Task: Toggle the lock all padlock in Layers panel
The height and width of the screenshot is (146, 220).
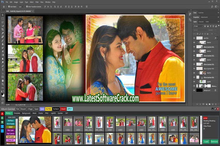Action: click(x=208, y=34)
